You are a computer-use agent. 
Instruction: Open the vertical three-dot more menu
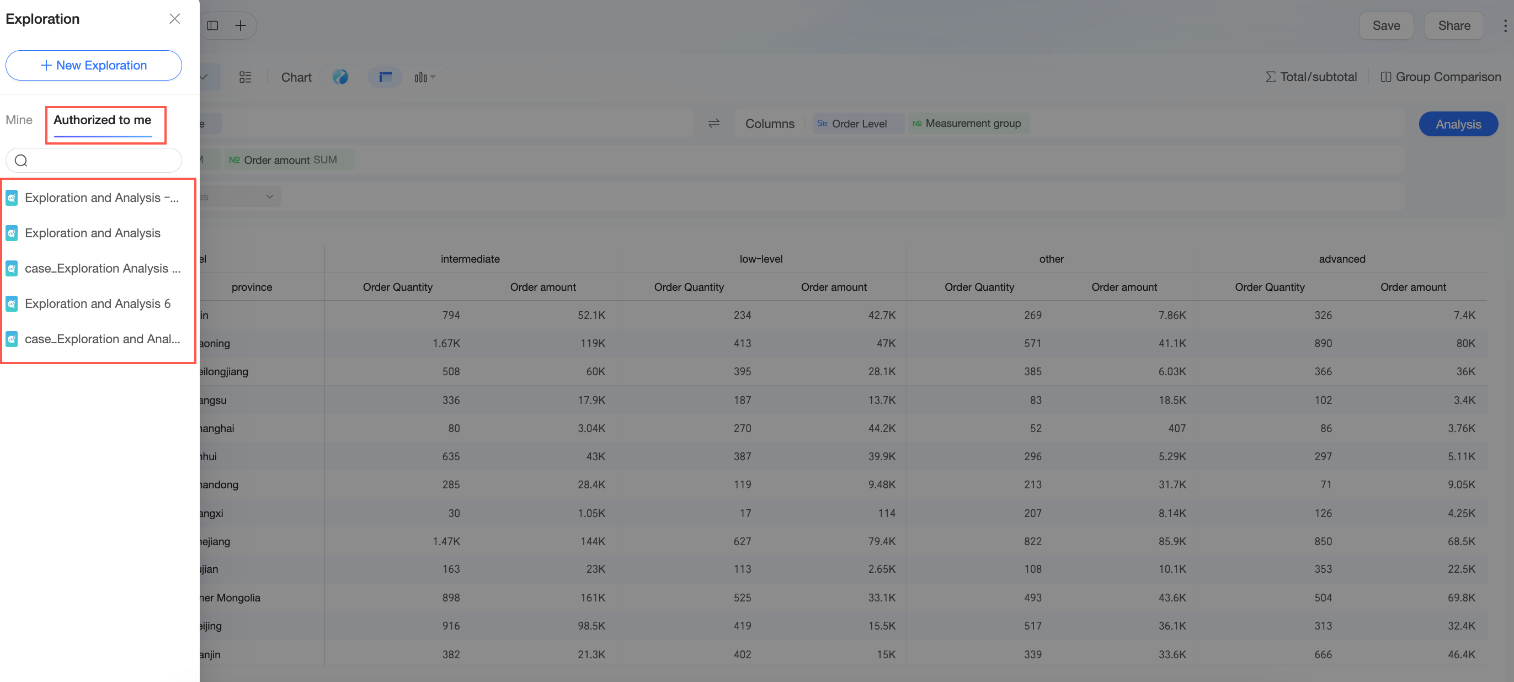pos(1505,26)
